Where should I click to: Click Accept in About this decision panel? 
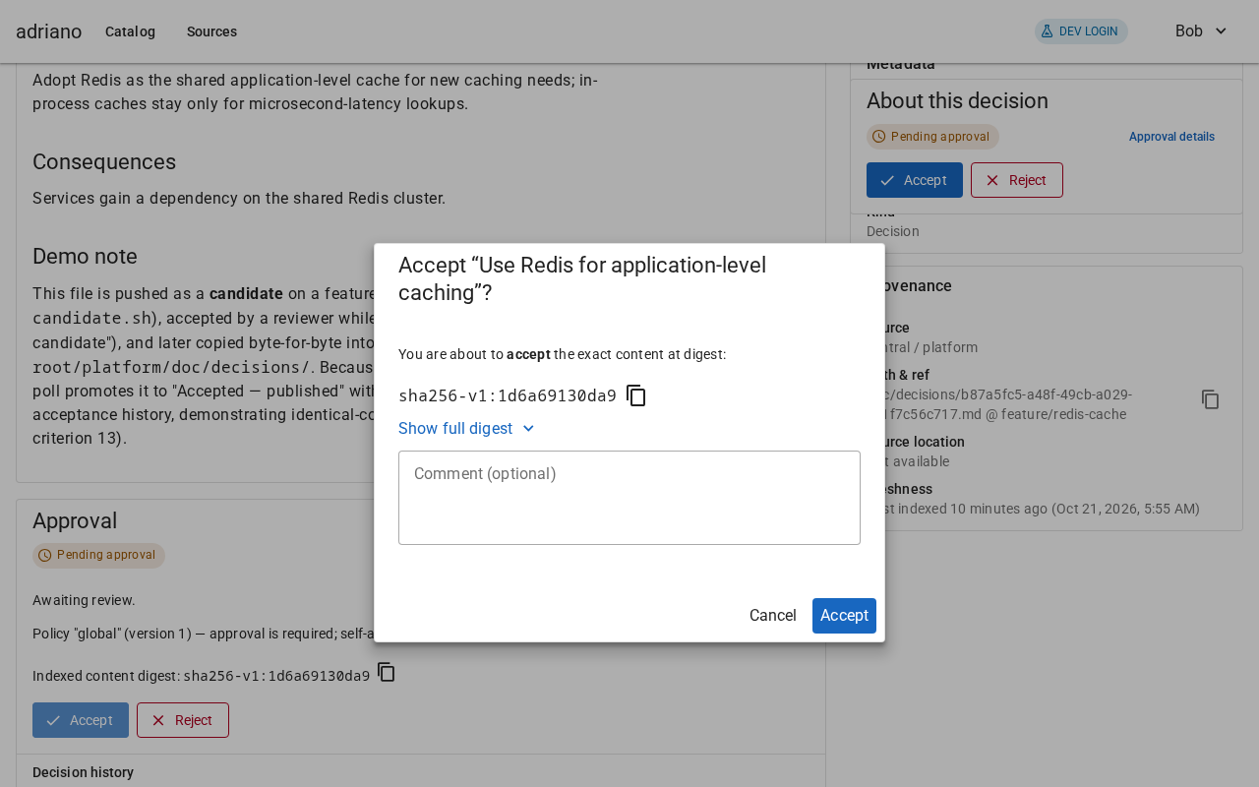pyautogui.click(x=915, y=180)
